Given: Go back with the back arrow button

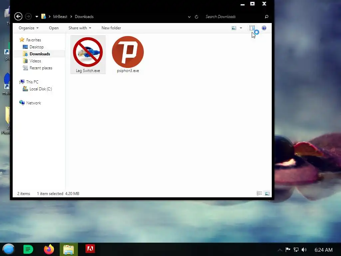Looking at the screenshot, I should [18, 17].
